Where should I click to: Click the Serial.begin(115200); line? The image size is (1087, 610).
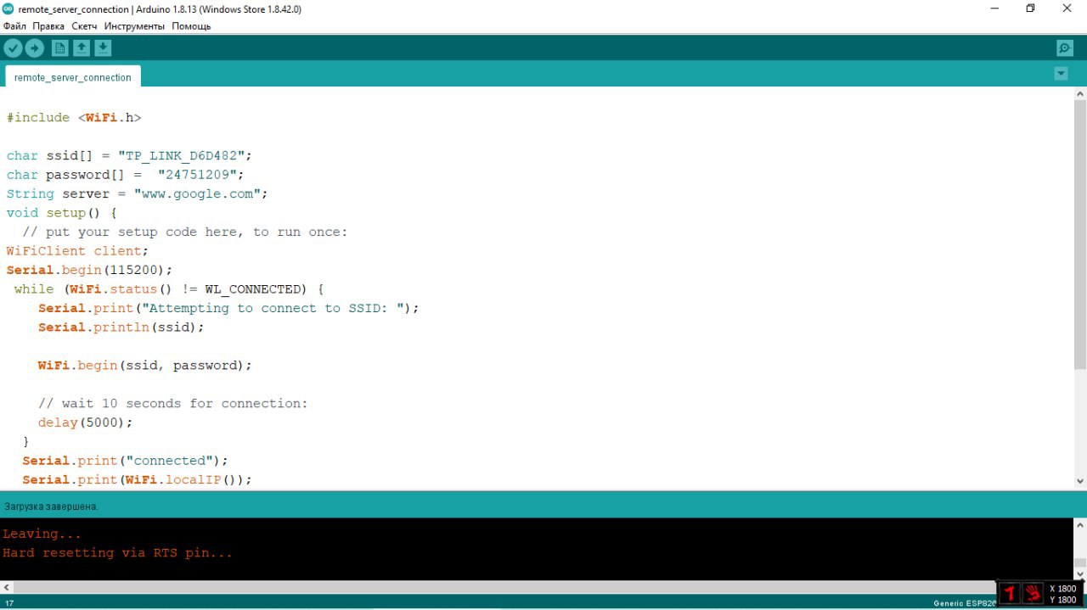[x=90, y=271]
